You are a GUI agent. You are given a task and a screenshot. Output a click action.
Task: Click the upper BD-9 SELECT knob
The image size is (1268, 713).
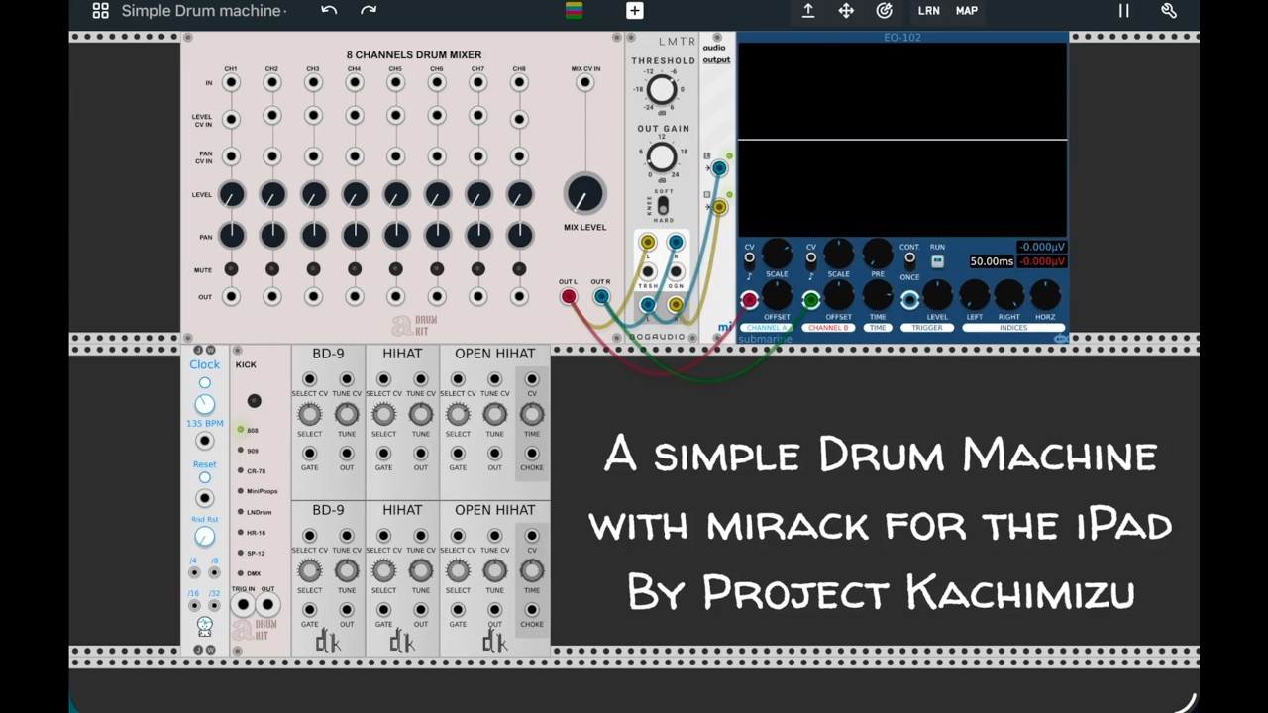click(x=309, y=415)
